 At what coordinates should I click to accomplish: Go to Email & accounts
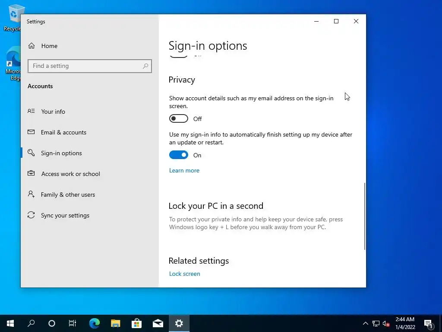coord(90,132)
